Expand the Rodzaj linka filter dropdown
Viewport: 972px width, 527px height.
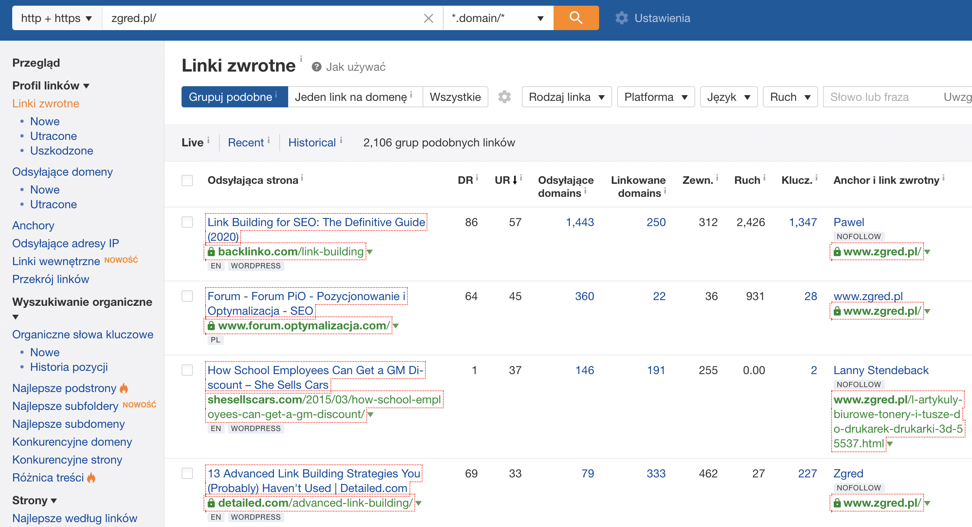click(566, 97)
